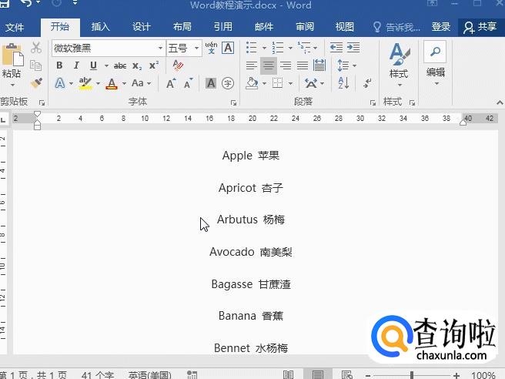The image size is (505, 379).
Task: Toggle center paragraph alignment
Action: (269, 65)
